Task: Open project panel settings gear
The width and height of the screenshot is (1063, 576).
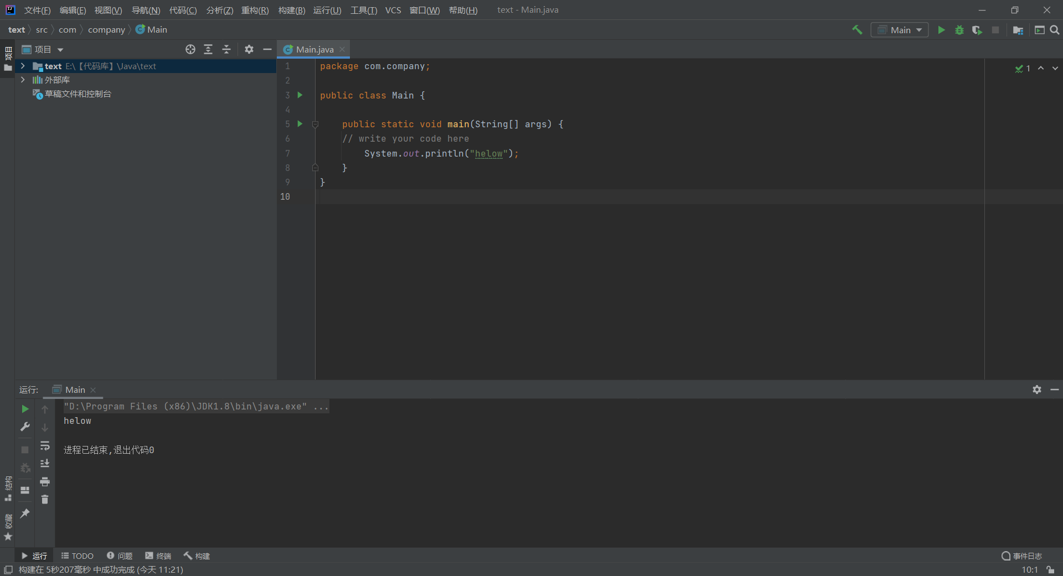Action: pos(249,49)
